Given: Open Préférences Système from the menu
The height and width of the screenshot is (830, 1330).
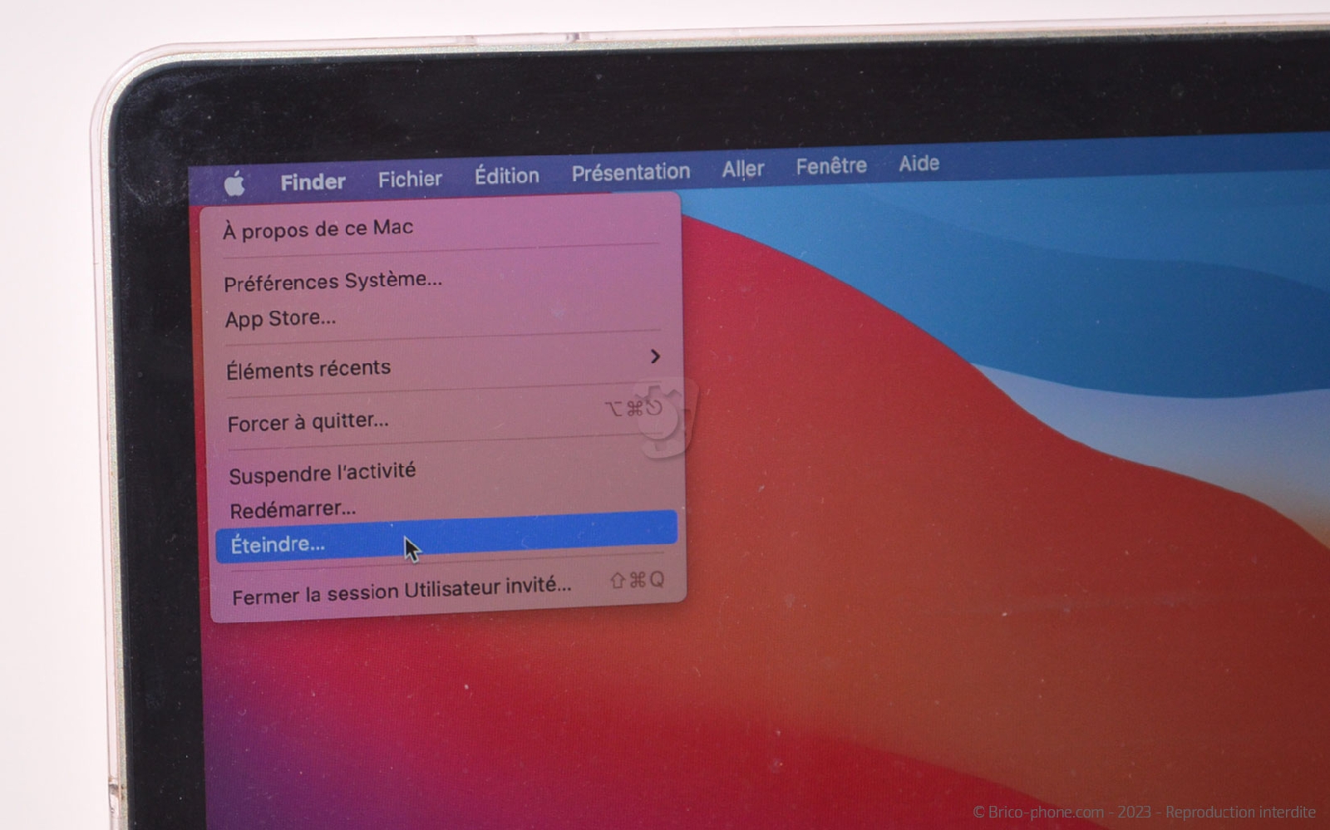Looking at the screenshot, I should pyautogui.click(x=332, y=281).
